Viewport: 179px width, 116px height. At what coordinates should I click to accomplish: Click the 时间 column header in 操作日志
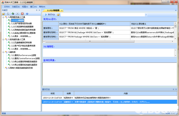[x=53, y=94]
